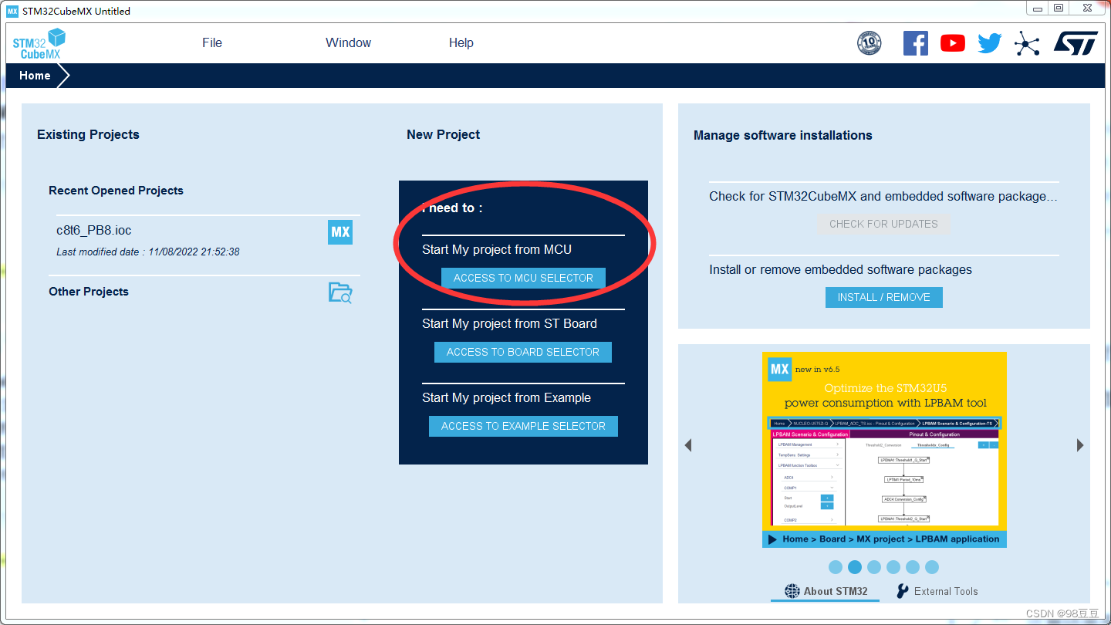Open the 10-year anniversary badge icon

click(x=870, y=43)
